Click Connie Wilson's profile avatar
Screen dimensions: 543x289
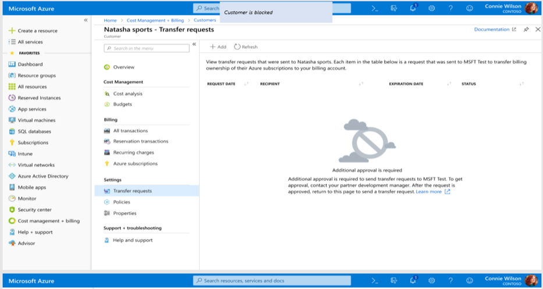(x=531, y=8)
